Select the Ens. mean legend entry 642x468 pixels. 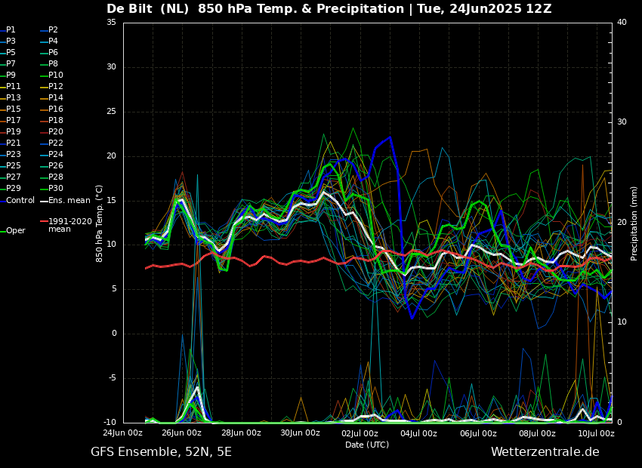click(x=69, y=200)
